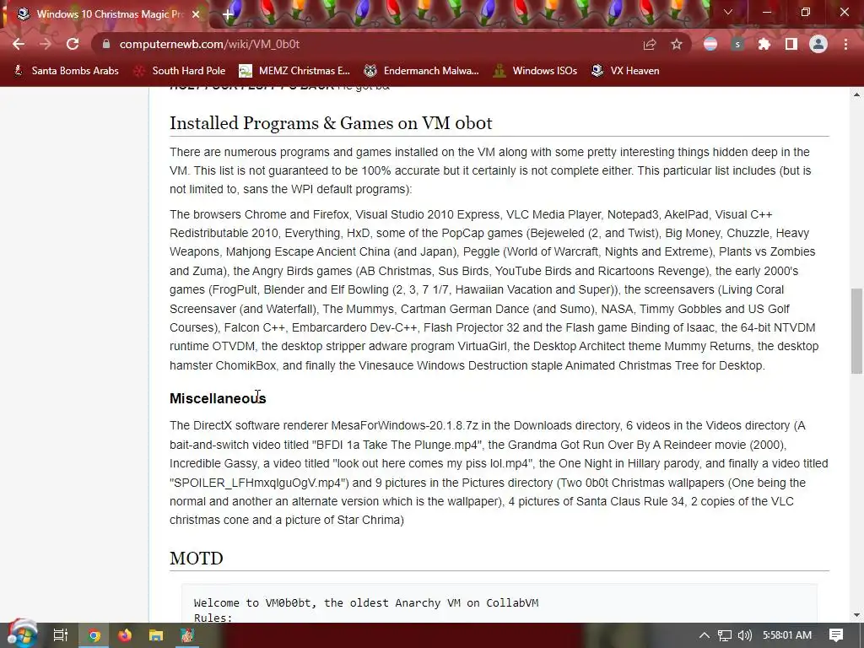Open File Explorer from taskbar
This screenshot has height=648, width=864.
click(x=156, y=635)
